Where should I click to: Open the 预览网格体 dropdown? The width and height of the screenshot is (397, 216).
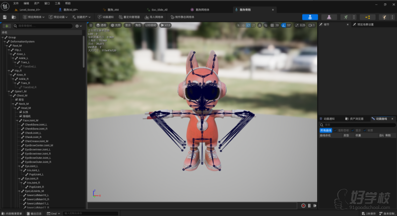coord(33,17)
